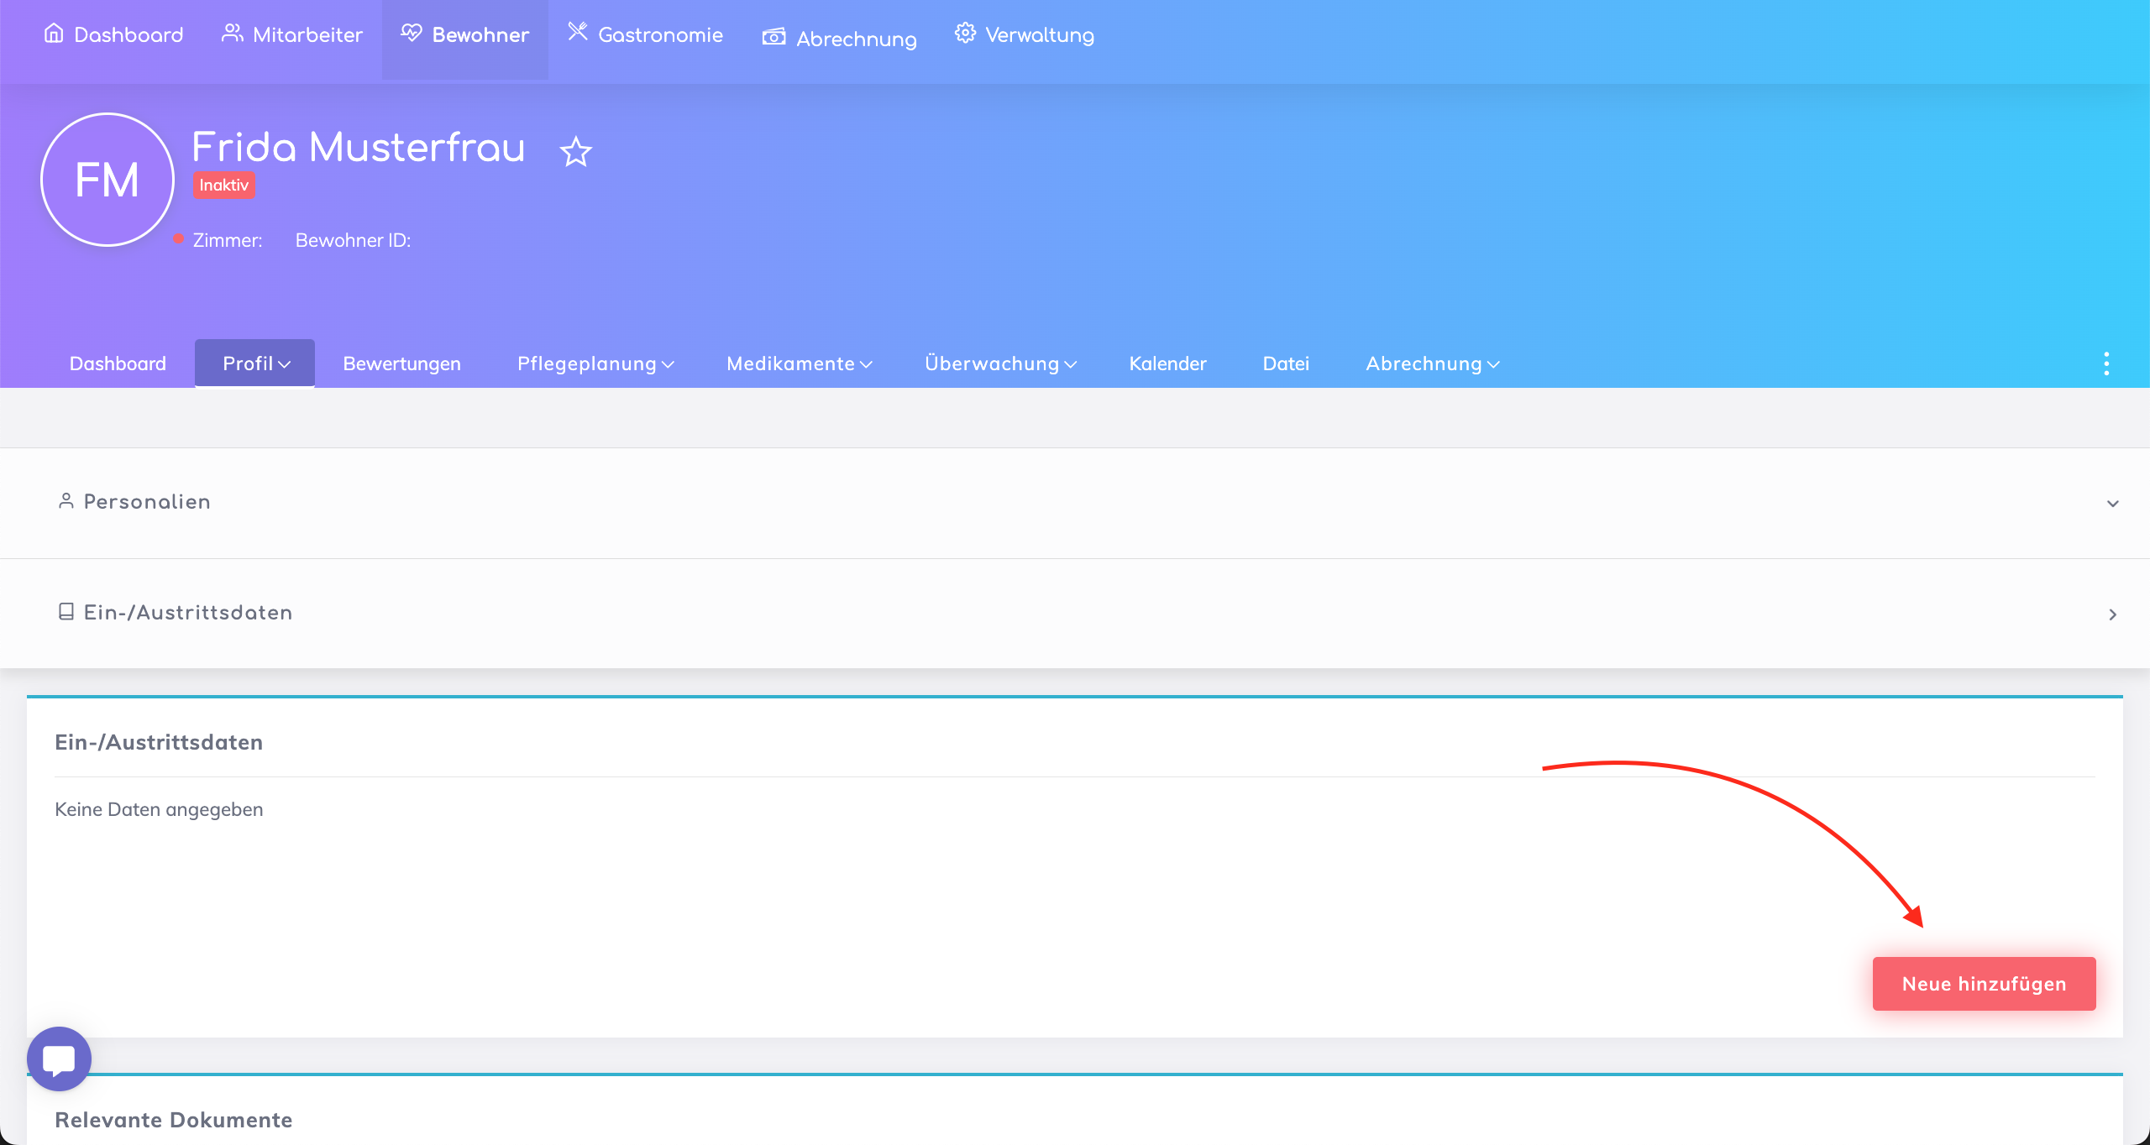The image size is (2150, 1145).
Task: Open the Medikamente dropdown menu
Action: 799,363
